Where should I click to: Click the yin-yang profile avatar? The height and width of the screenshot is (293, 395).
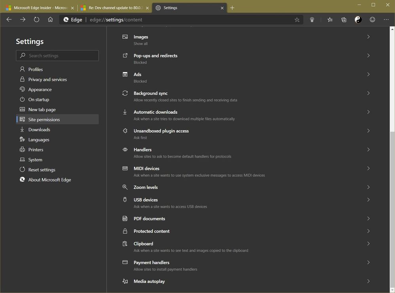pos(358,20)
